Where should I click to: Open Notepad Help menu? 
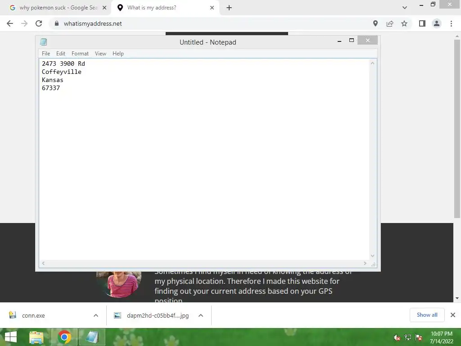coord(118,54)
